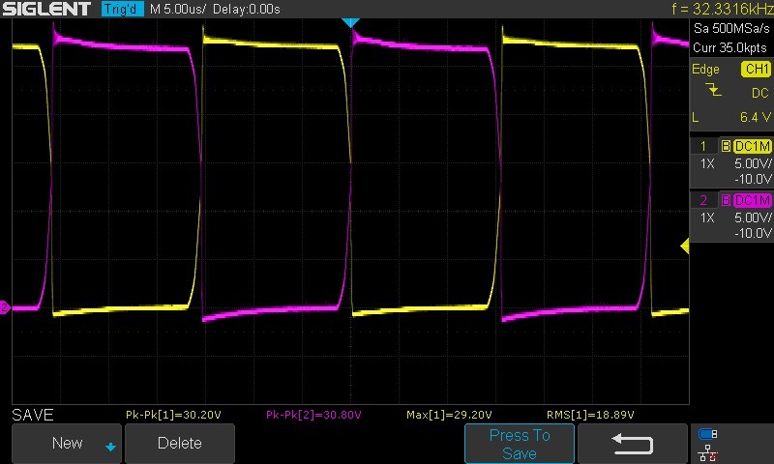Click the network connection status icon
Viewport: 774px width, 464px height.
[708, 453]
